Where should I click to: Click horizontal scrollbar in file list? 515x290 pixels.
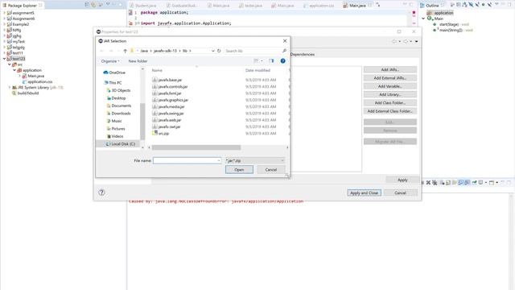coord(196,147)
